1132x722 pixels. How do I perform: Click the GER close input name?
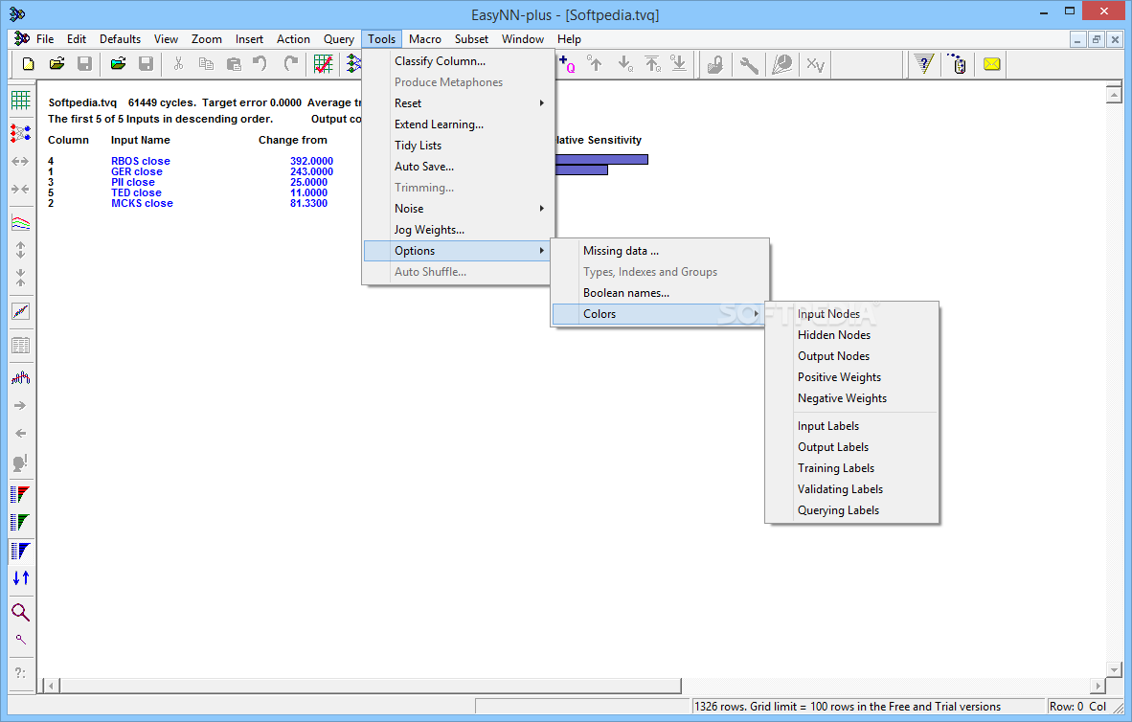point(136,171)
